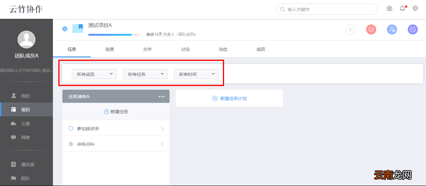The width and height of the screenshot is (426, 186).
Task: Open 云盘 in the sidebar
Action: pyautogui.click(x=26, y=124)
